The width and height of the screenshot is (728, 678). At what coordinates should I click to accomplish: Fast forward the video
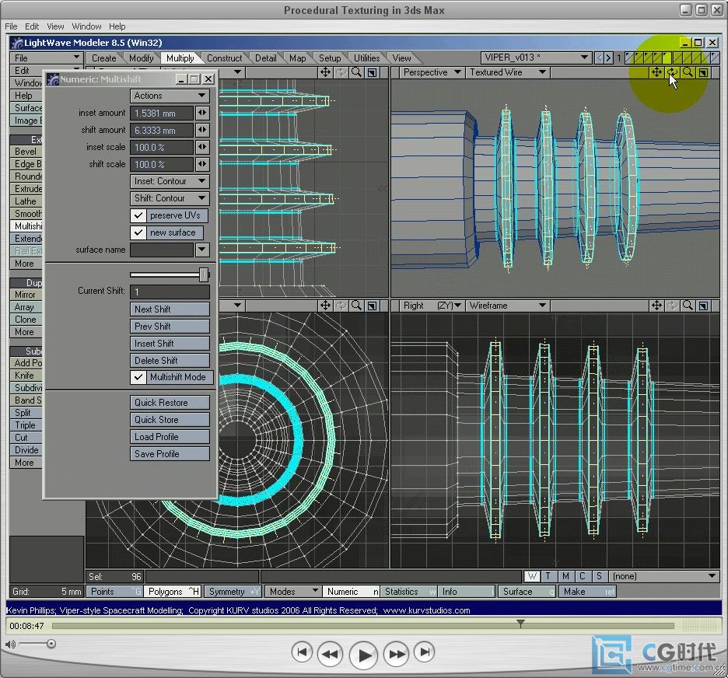396,654
